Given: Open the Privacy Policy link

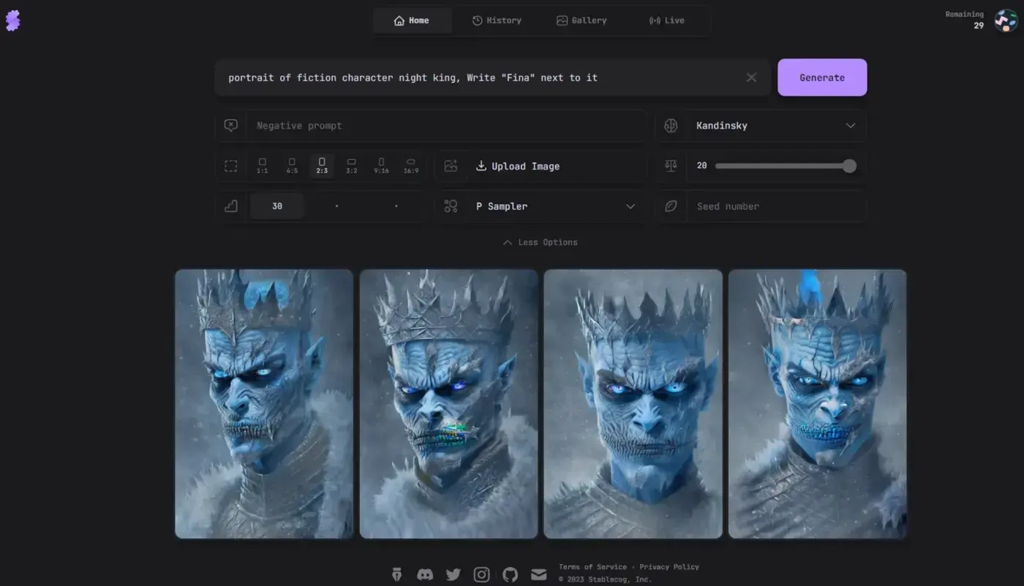Looking at the screenshot, I should (x=669, y=567).
